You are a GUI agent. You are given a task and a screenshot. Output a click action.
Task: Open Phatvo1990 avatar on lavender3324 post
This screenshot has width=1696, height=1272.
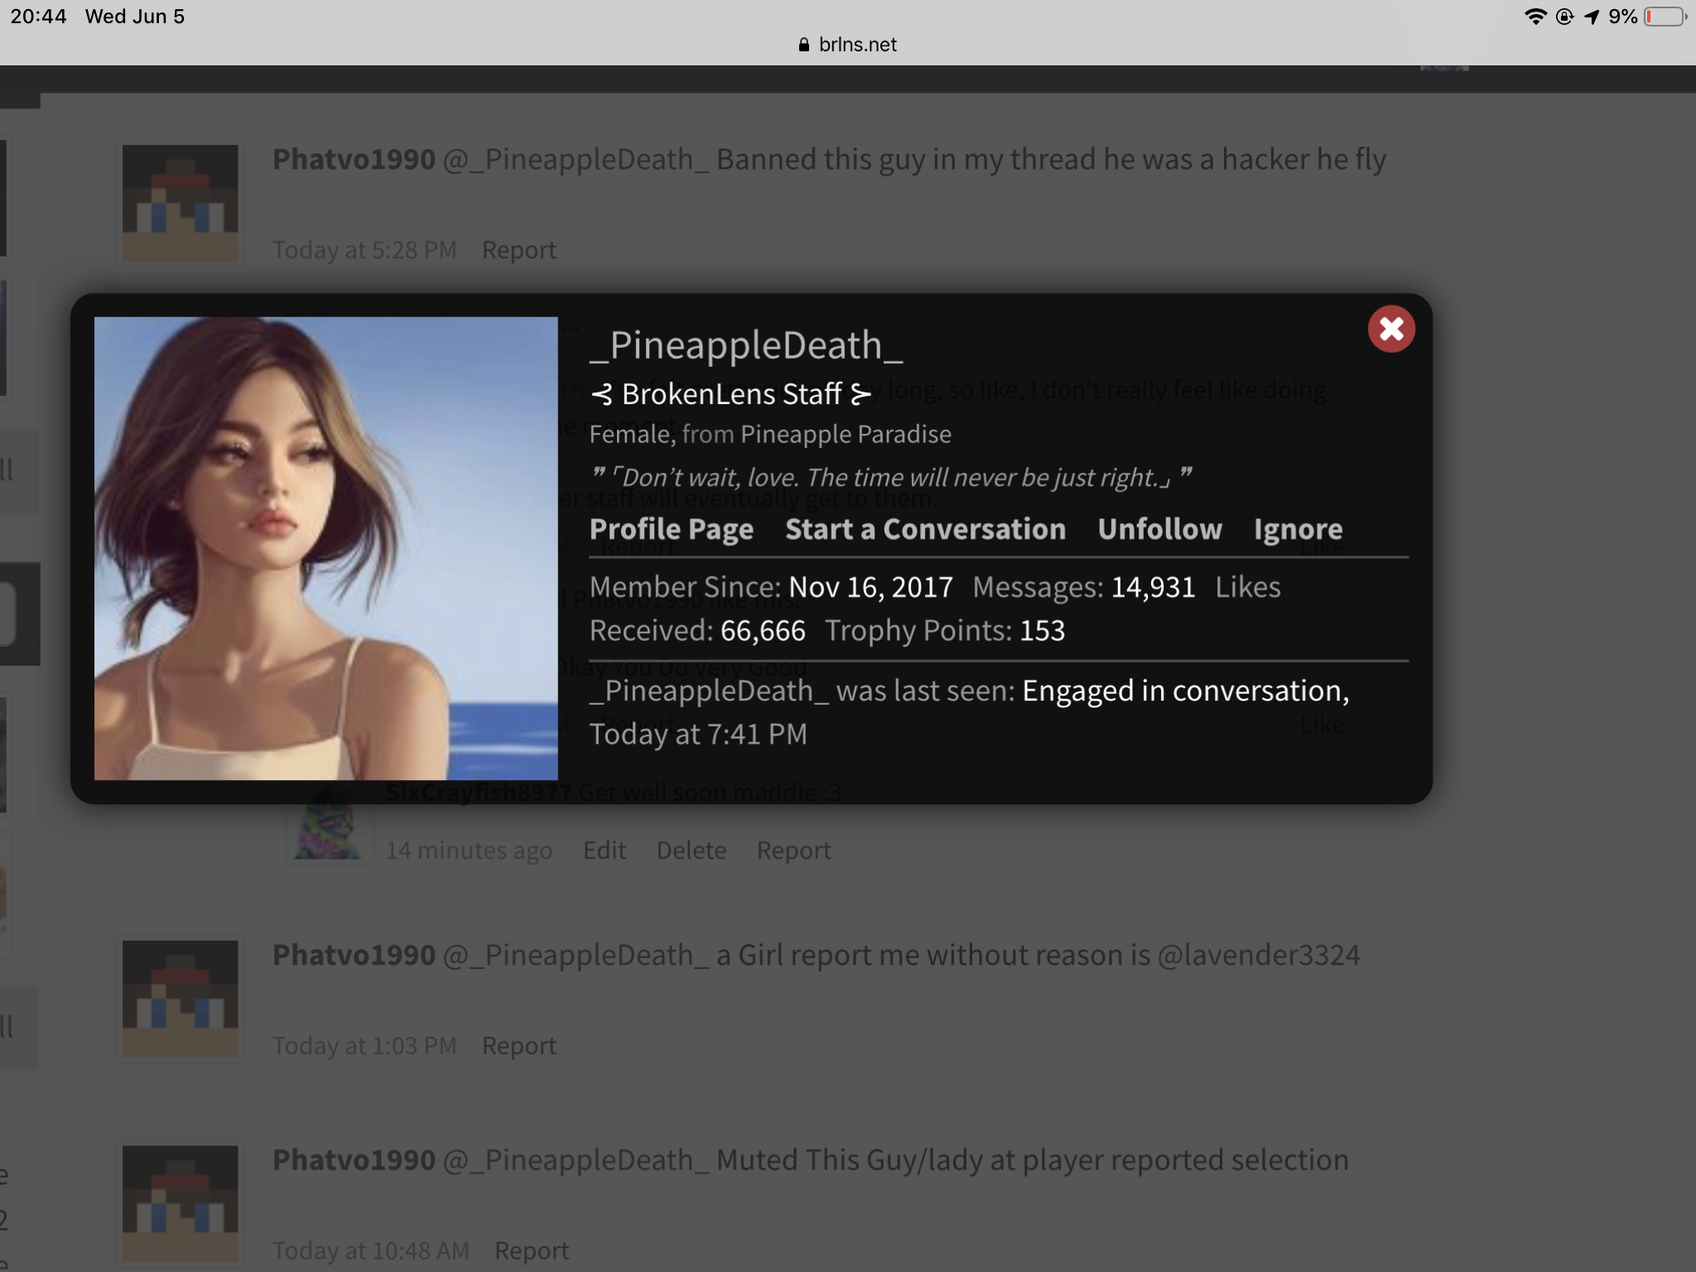pyautogui.click(x=181, y=998)
